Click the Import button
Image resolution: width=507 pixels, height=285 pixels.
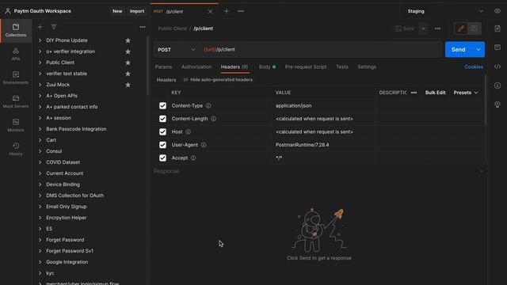137,11
